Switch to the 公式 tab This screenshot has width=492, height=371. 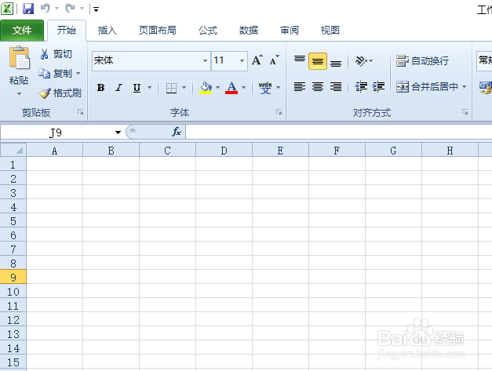click(207, 31)
